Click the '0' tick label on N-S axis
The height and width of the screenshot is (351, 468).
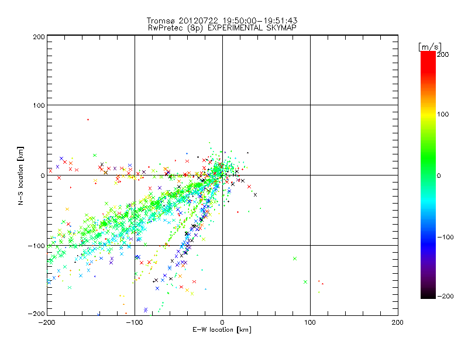pos(43,176)
